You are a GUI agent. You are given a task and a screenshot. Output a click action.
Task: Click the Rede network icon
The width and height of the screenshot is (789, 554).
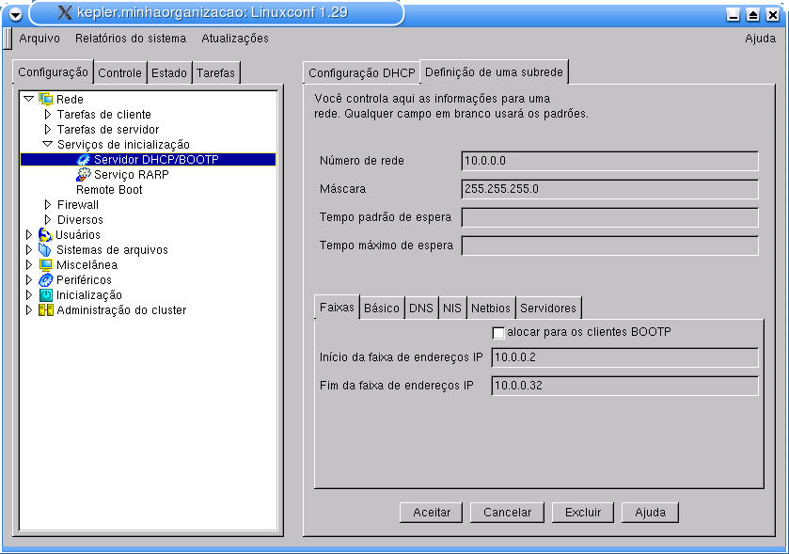click(x=46, y=99)
